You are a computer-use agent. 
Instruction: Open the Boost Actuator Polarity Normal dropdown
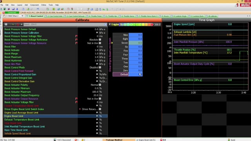click(100, 85)
